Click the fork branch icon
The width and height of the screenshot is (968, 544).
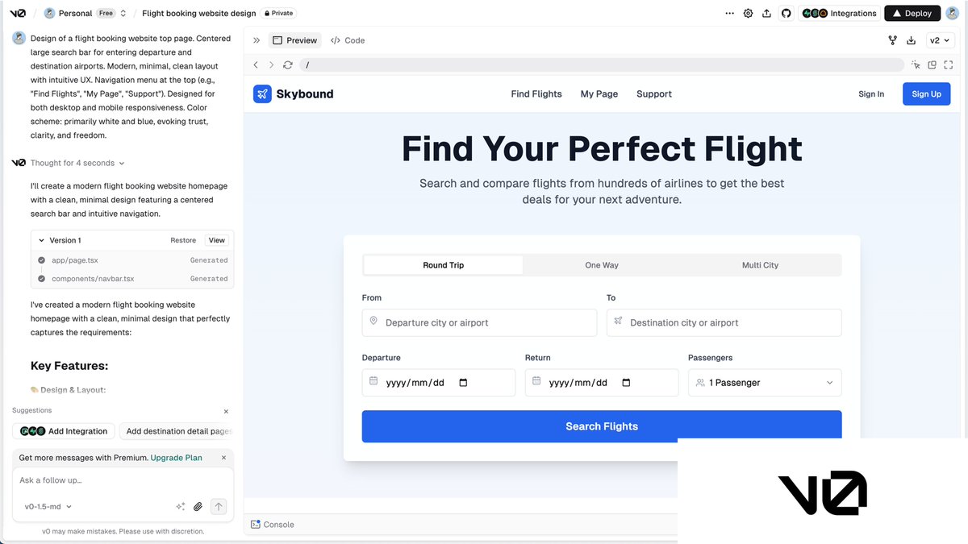tap(892, 40)
